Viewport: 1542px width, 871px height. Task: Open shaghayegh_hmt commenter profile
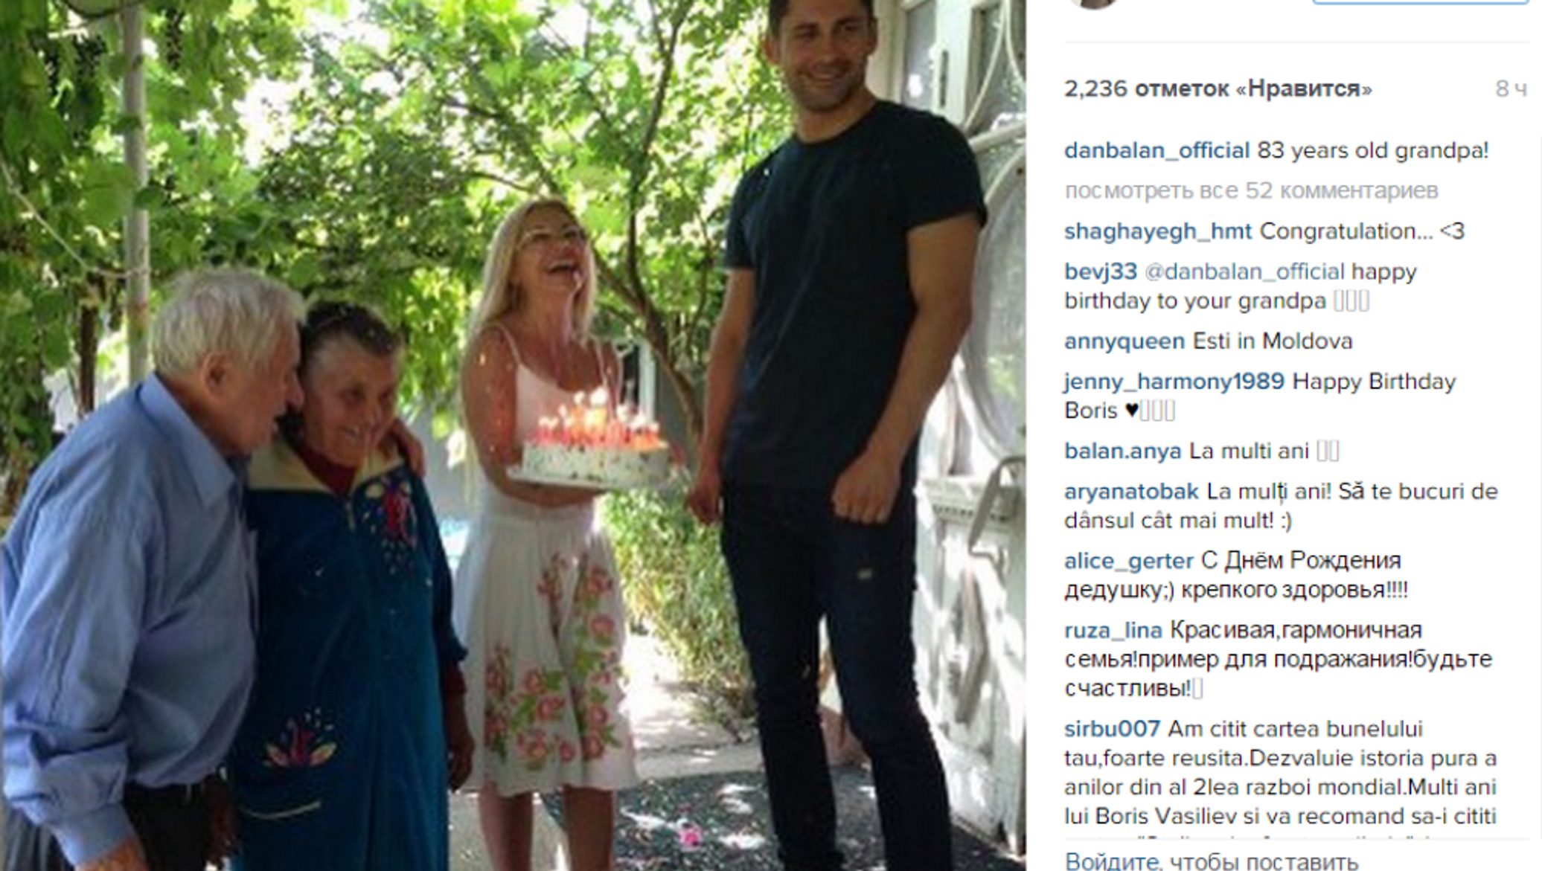point(1158,231)
